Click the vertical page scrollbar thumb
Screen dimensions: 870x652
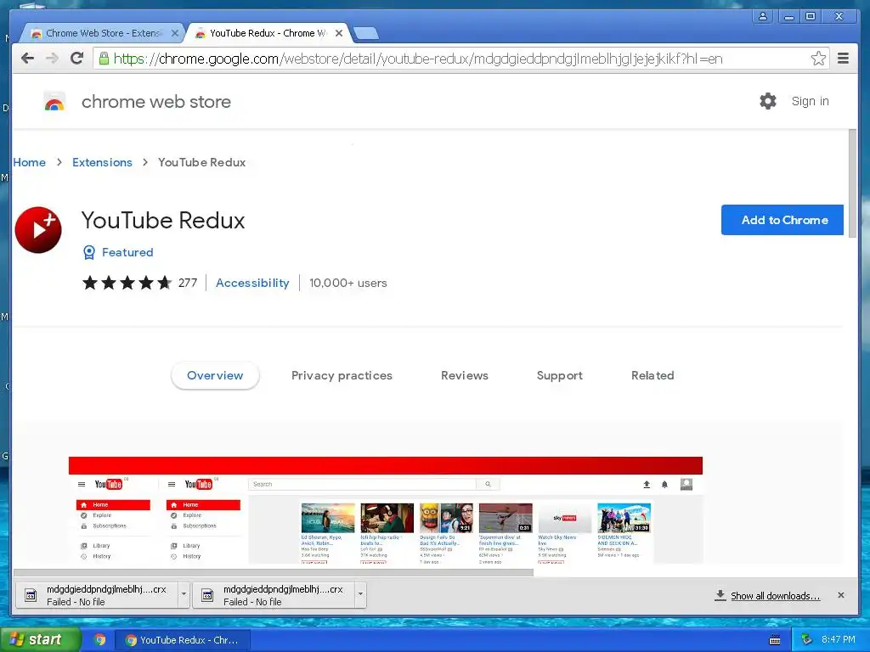853,183
